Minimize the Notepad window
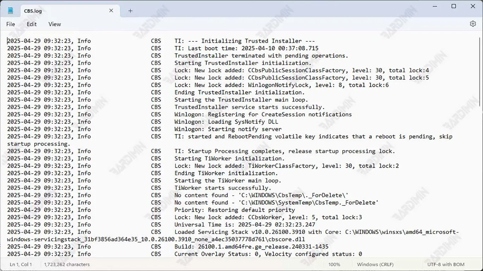483x271 pixels. coord(435,6)
